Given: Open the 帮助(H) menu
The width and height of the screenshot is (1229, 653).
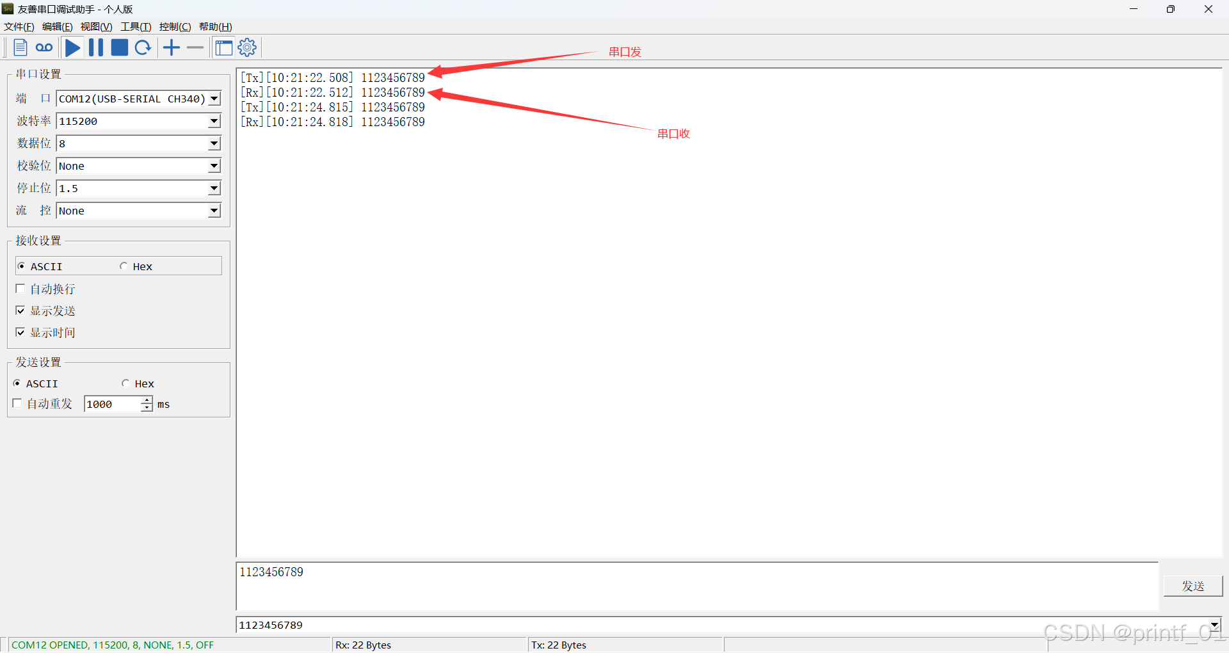Looking at the screenshot, I should pyautogui.click(x=215, y=27).
